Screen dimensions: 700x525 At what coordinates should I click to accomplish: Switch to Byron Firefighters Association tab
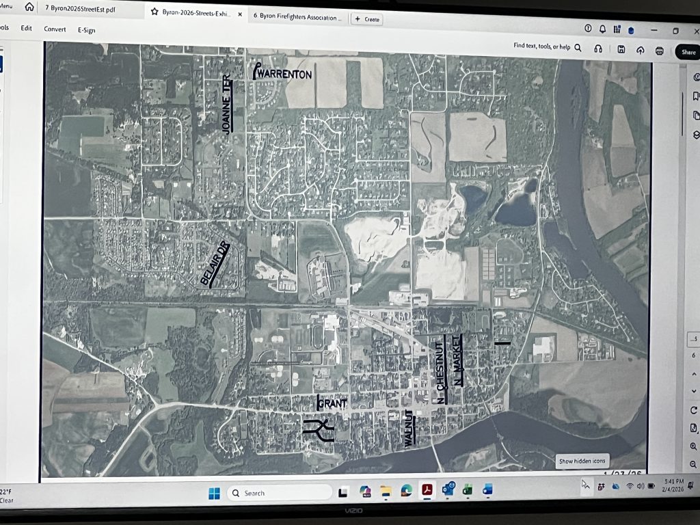[x=297, y=15]
